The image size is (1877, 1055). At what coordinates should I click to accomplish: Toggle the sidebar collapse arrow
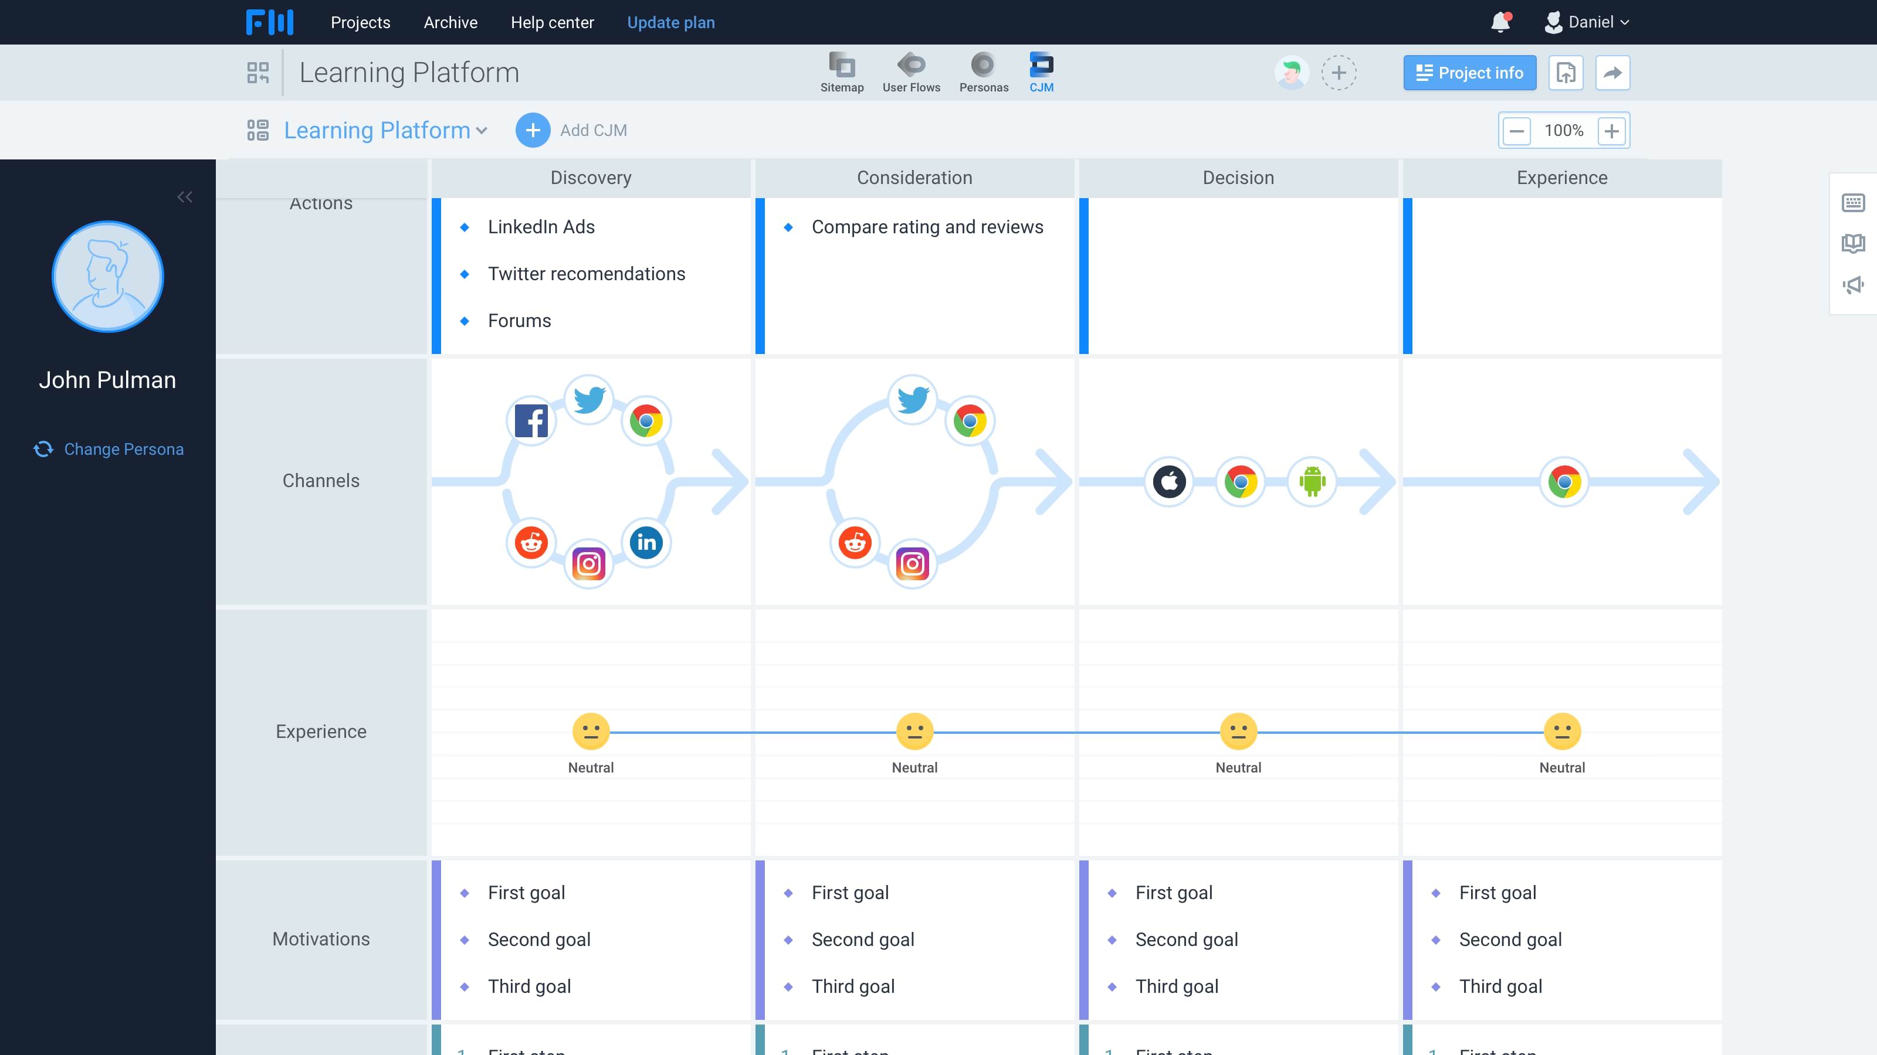184,196
